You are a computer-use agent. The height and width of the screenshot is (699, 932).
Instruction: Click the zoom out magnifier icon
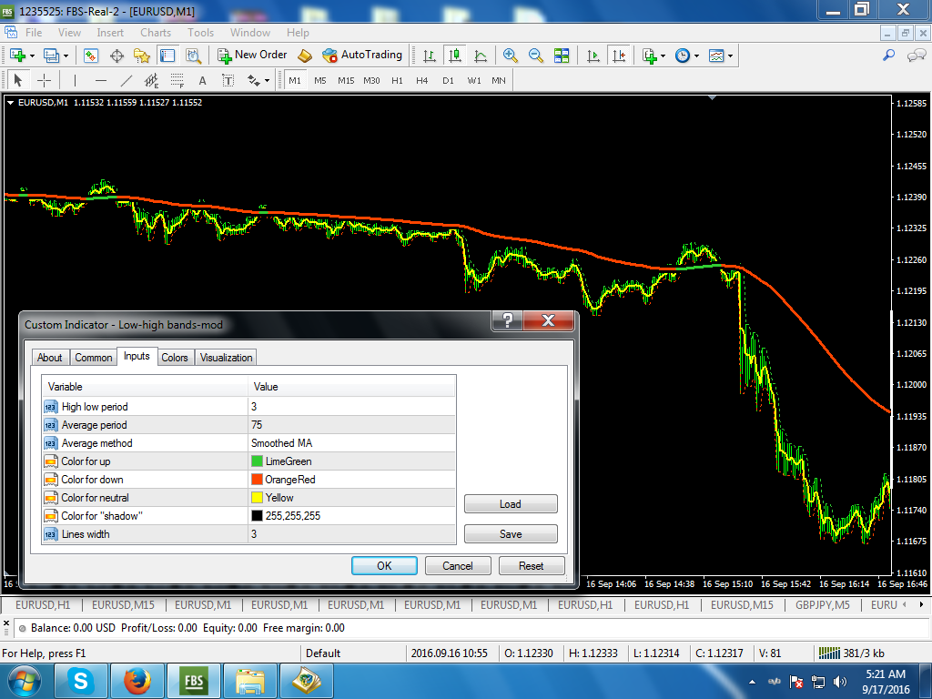(535, 56)
